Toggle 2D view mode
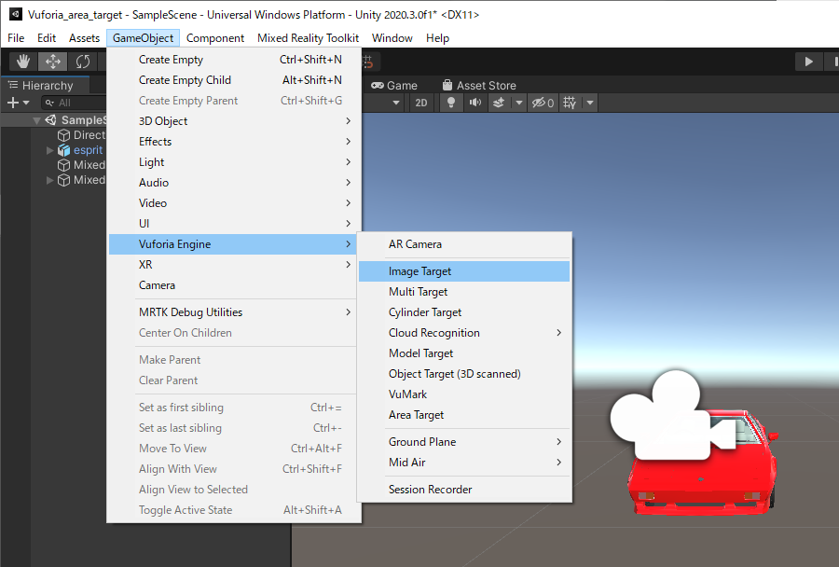The height and width of the screenshot is (567, 839). (x=421, y=103)
